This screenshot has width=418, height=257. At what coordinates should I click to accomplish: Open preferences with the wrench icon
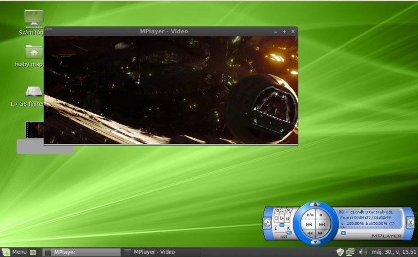coord(266,223)
